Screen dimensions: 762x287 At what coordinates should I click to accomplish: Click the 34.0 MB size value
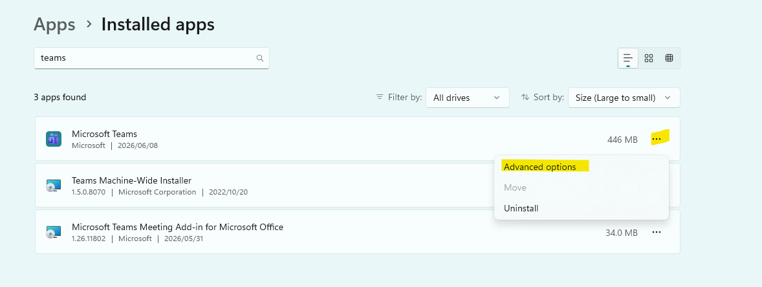(622, 233)
